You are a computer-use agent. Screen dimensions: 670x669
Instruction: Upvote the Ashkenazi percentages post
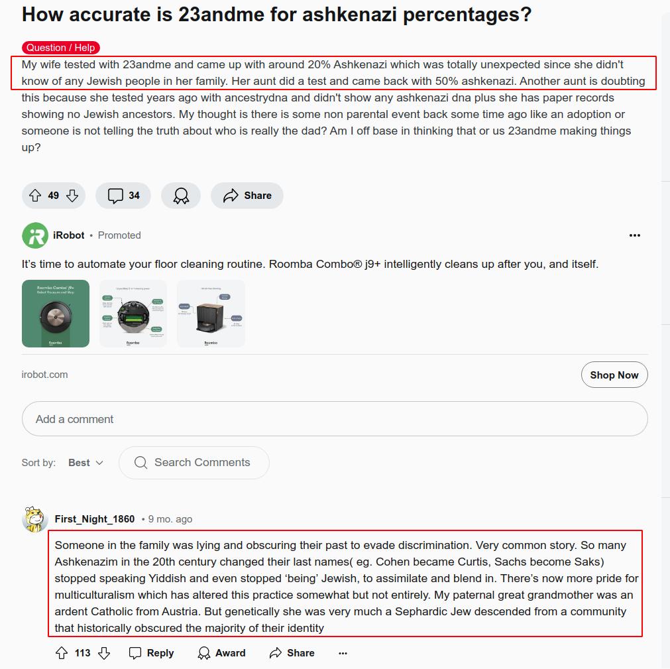(34, 196)
